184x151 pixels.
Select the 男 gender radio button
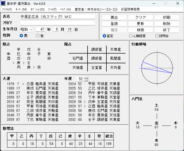click(x=21, y=36)
